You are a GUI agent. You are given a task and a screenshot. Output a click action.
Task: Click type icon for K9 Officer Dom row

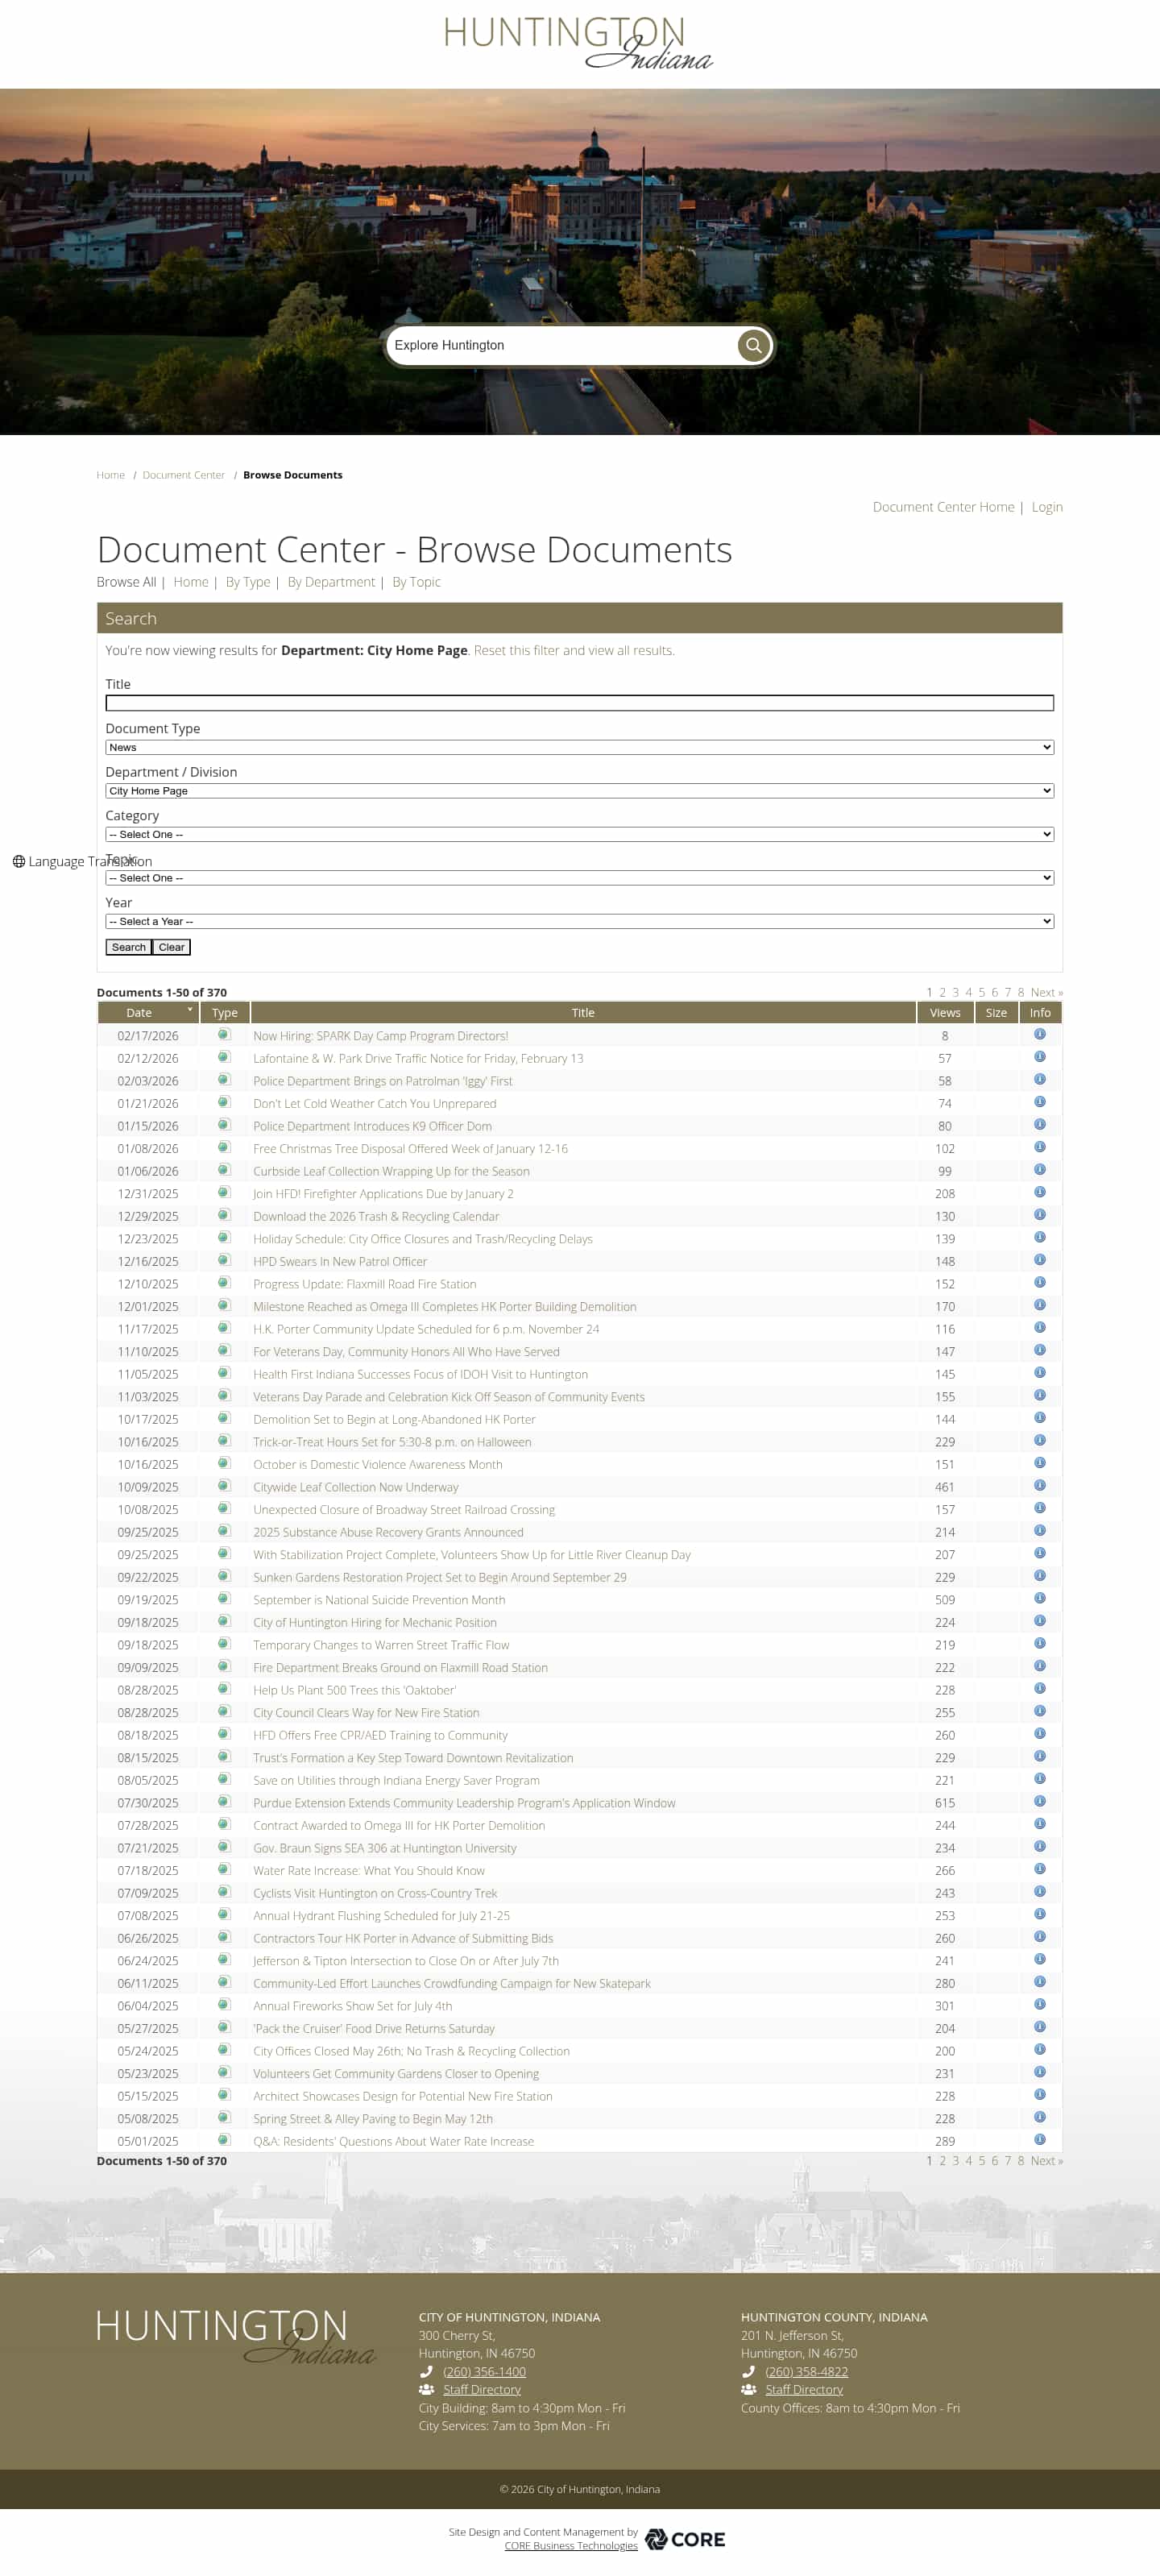[224, 1125]
